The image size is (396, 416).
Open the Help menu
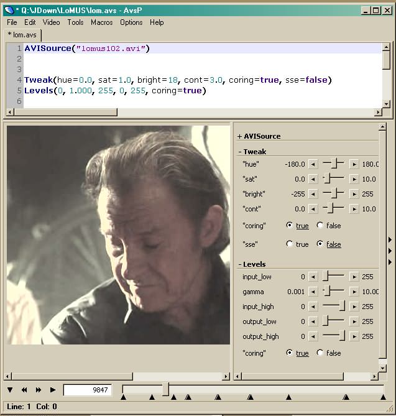(157, 22)
